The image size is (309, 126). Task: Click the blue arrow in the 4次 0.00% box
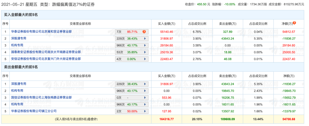coord(144,59)
